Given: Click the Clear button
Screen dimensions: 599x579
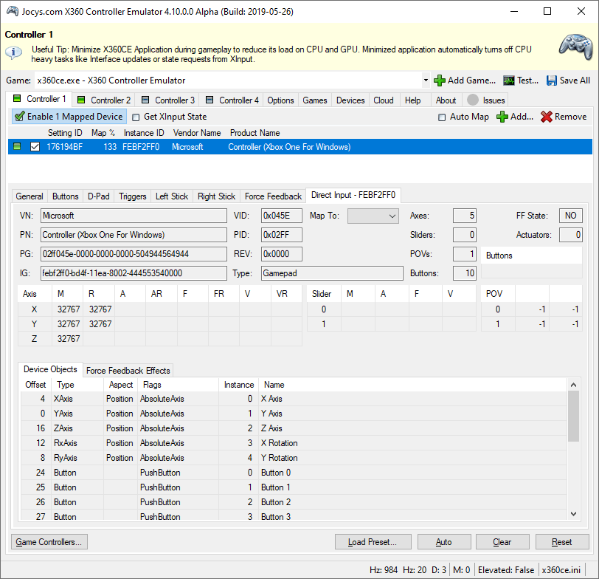Looking at the screenshot, I should tap(502, 542).
